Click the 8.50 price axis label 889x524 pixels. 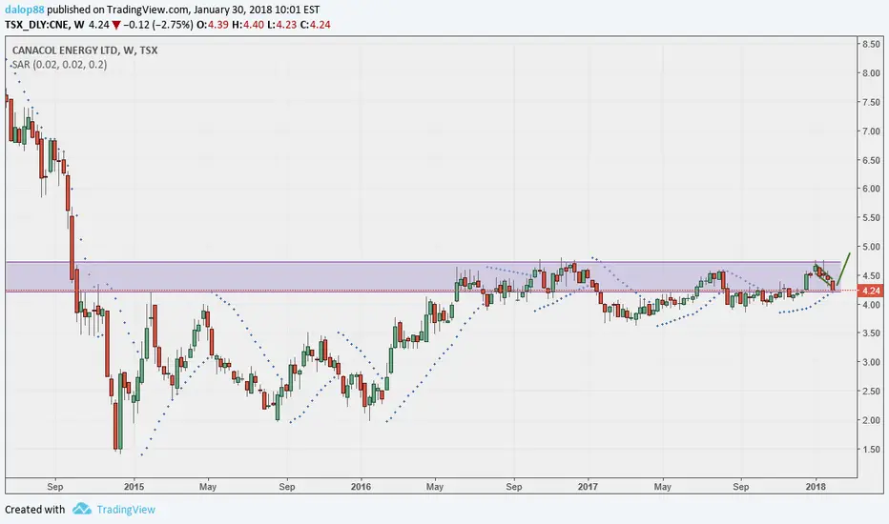(871, 44)
